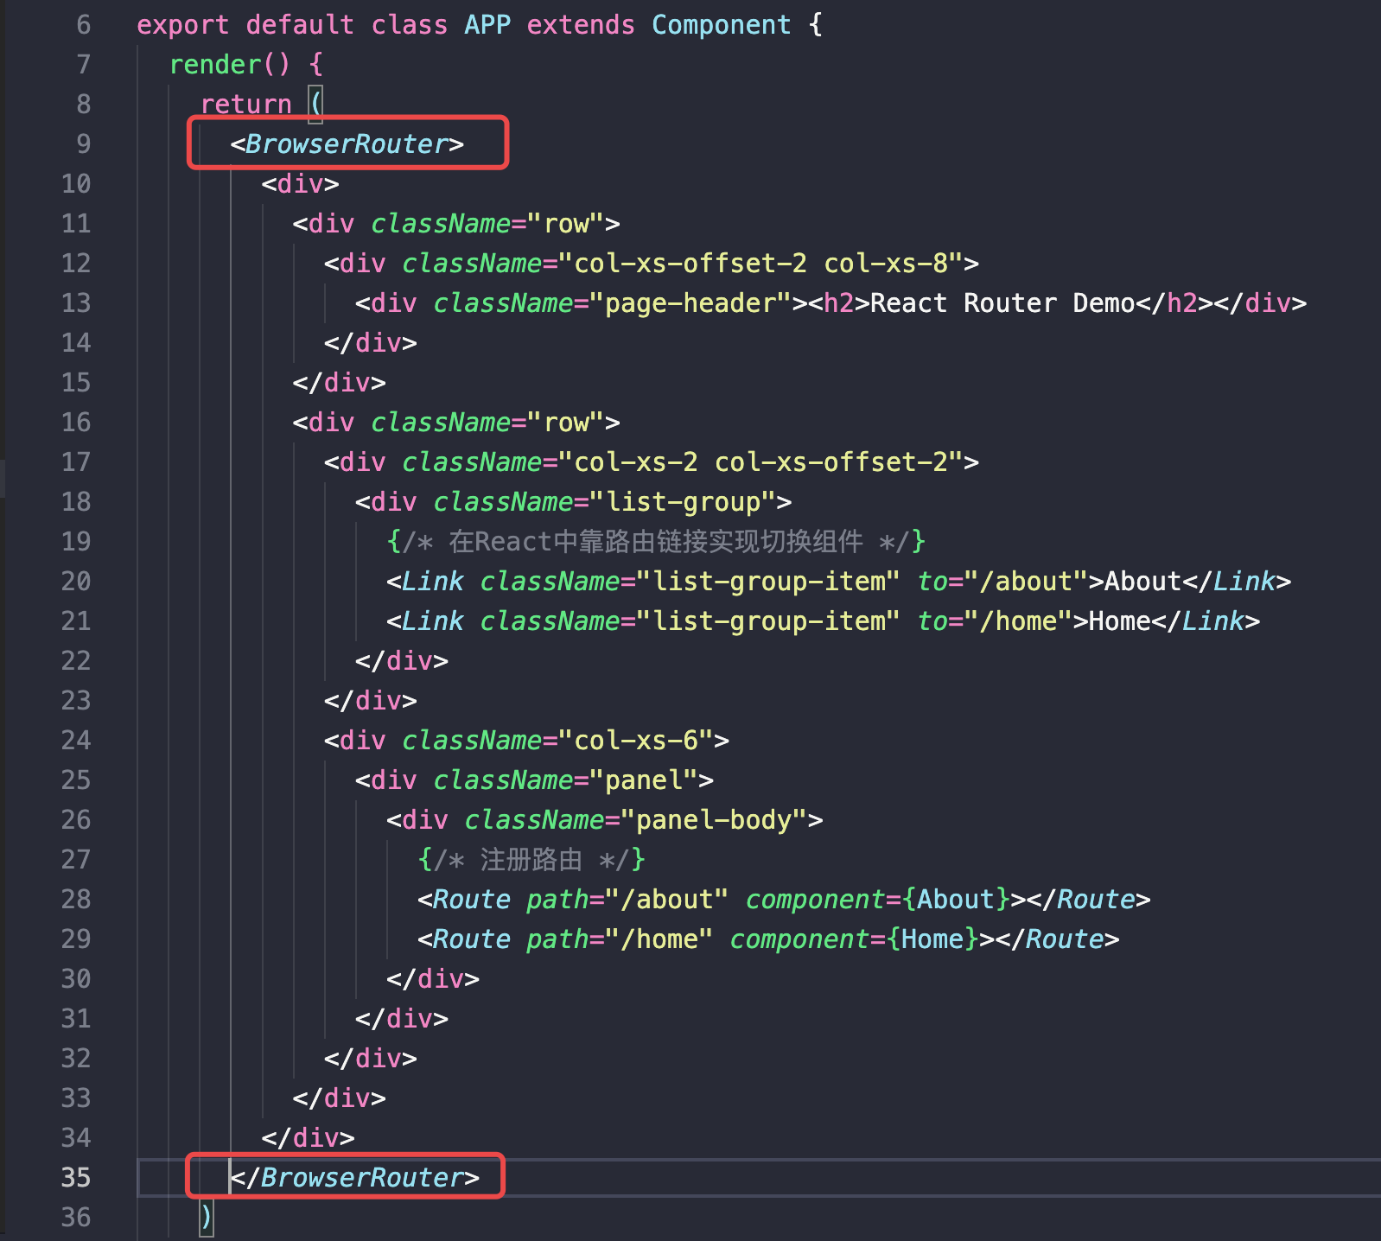Image resolution: width=1381 pixels, height=1241 pixels.
Task: Click the 'export' keyword
Action: click(183, 25)
